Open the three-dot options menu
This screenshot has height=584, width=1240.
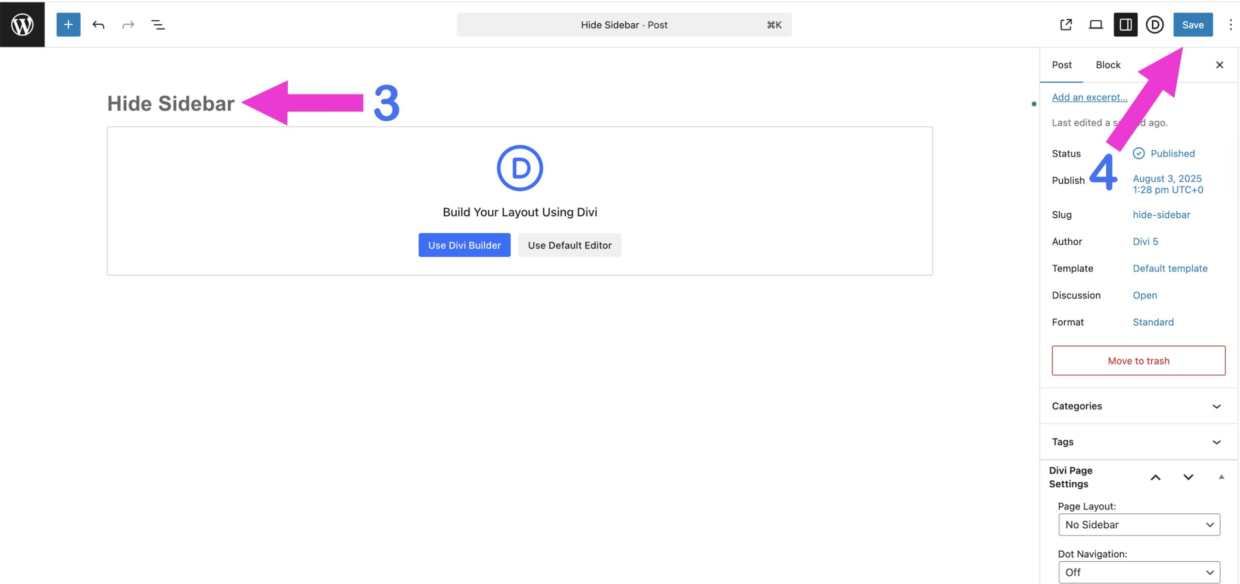pyautogui.click(x=1230, y=25)
